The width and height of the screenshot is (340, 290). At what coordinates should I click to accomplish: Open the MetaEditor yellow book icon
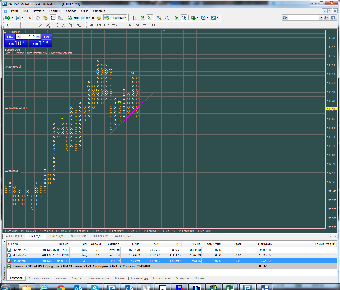pos(99,18)
